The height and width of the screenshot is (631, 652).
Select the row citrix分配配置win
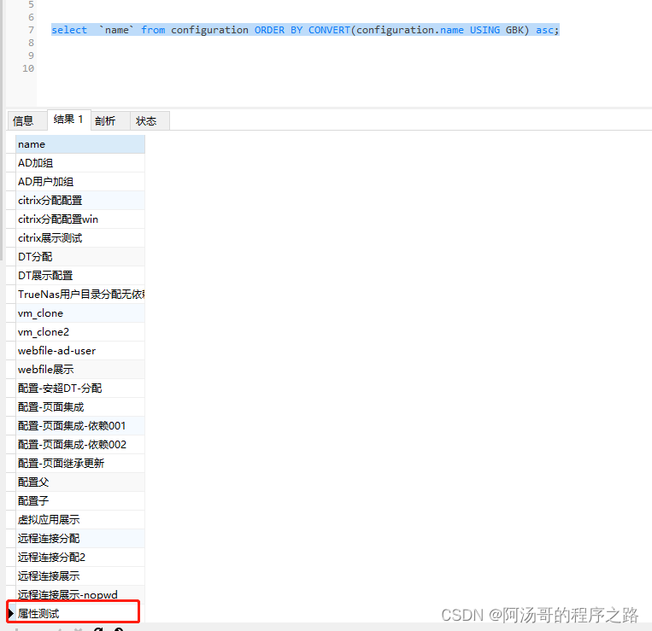(80, 219)
